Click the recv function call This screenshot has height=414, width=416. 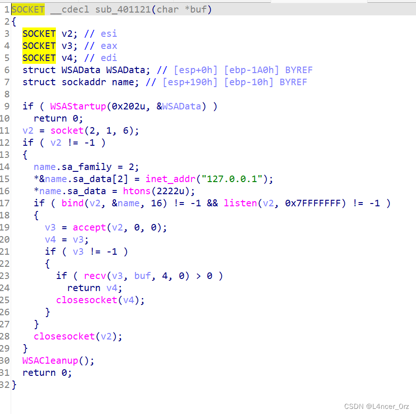tap(95, 276)
